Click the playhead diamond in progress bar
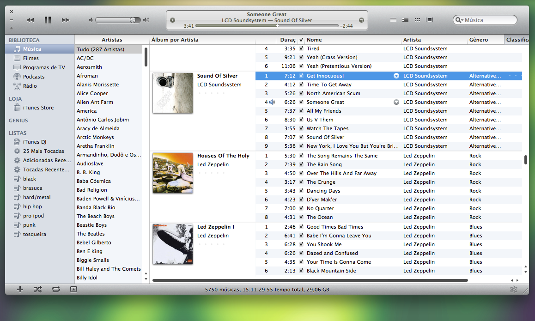535x321 pixels. point(277,25)
